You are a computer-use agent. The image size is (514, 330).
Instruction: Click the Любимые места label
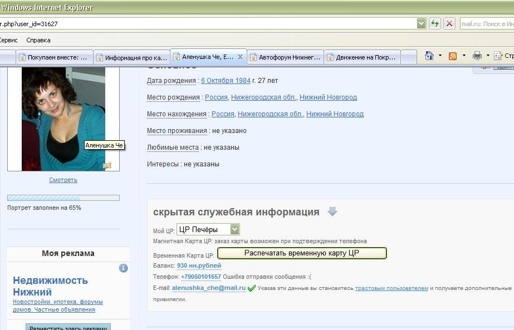(173, 147)
